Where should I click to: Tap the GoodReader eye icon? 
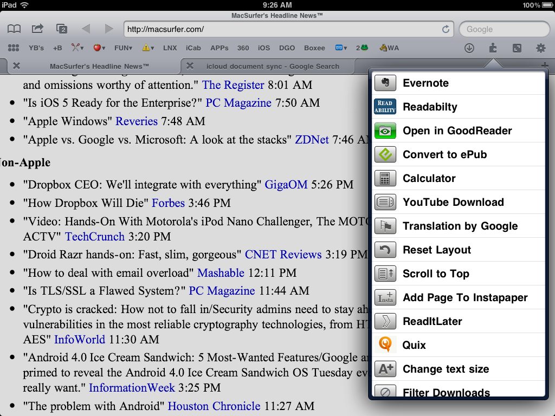click(385, 131)
